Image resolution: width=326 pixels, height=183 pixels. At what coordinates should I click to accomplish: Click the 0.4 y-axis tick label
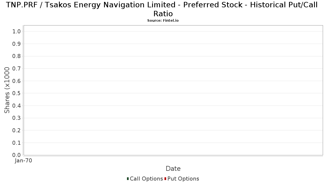(17, 106)
